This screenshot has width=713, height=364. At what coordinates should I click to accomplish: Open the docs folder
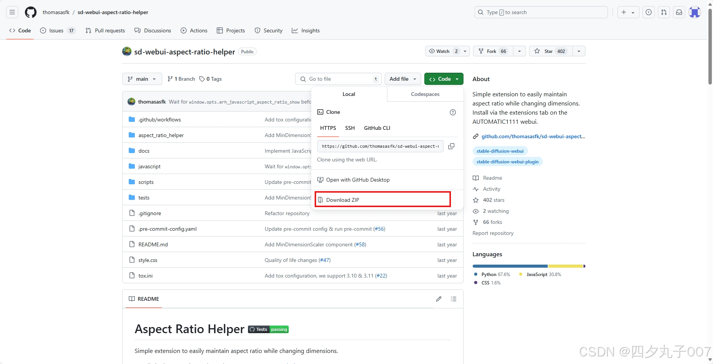(144, 151)
